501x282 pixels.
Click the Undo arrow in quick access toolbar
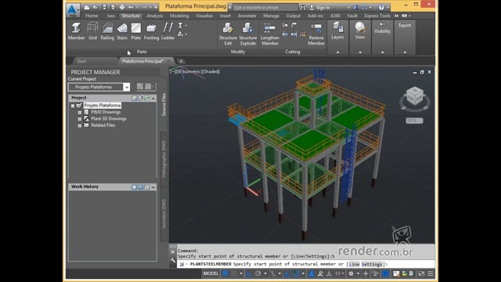(131, 7)
